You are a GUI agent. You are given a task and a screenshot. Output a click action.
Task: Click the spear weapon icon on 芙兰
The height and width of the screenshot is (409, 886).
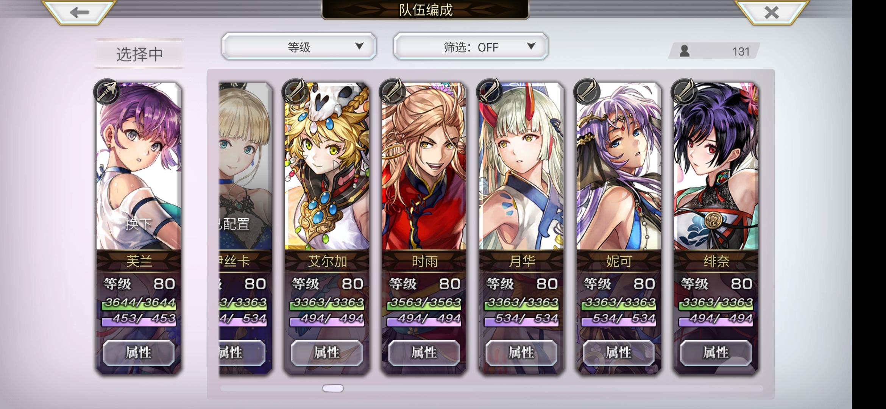click(107, 92)
